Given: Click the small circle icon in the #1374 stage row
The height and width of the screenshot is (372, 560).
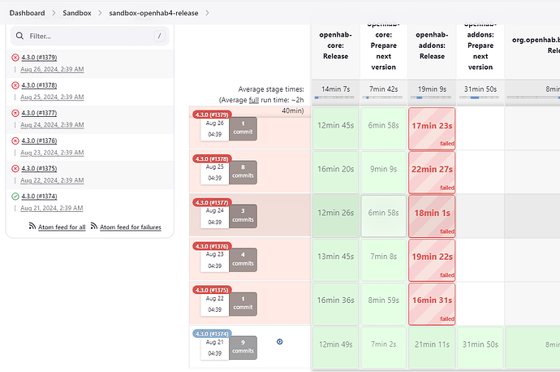Looking at the screenshot, I should [280, 341].
